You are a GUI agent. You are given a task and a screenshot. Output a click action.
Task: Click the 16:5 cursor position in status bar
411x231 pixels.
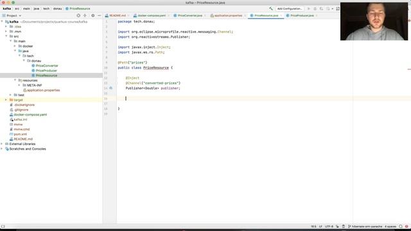tap(313, 227)
